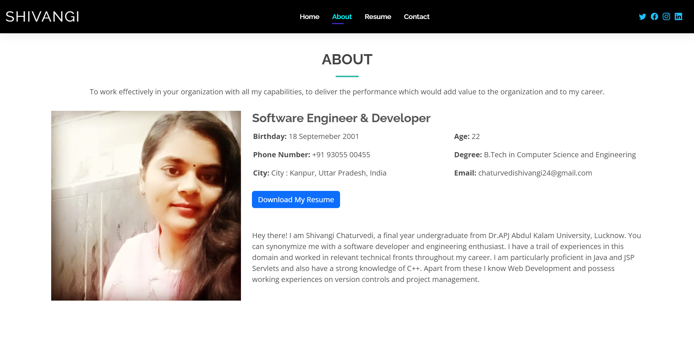This screenshot has width=694, height=339.
Task: Click the profile photo of Shivangi
Action: 146,206
